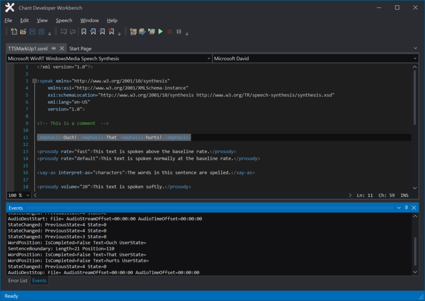The image size is (425, 301).
Task: Go to previous bookmark
Action: pyautogui.click(x=93, y=32)
